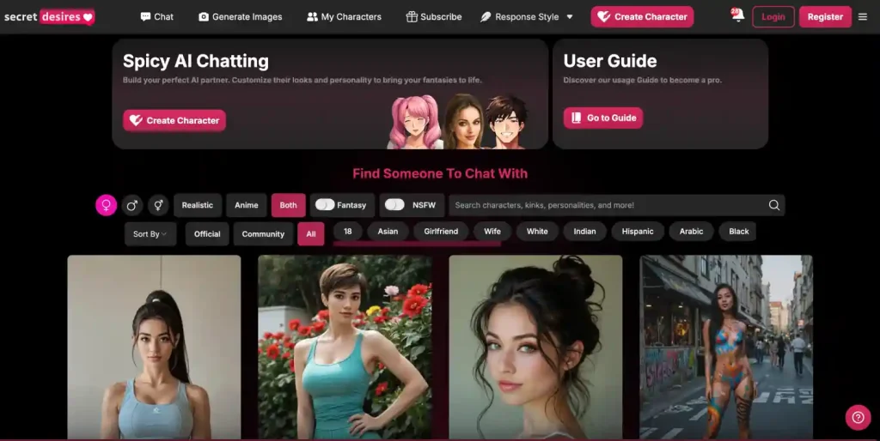Screen dimensions: 880x441
Task: Click the Go to Guide button
Action: click(x=602, y=118)
